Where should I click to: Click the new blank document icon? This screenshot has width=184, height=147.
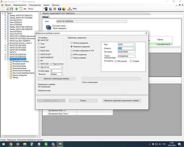pos(3,9)
